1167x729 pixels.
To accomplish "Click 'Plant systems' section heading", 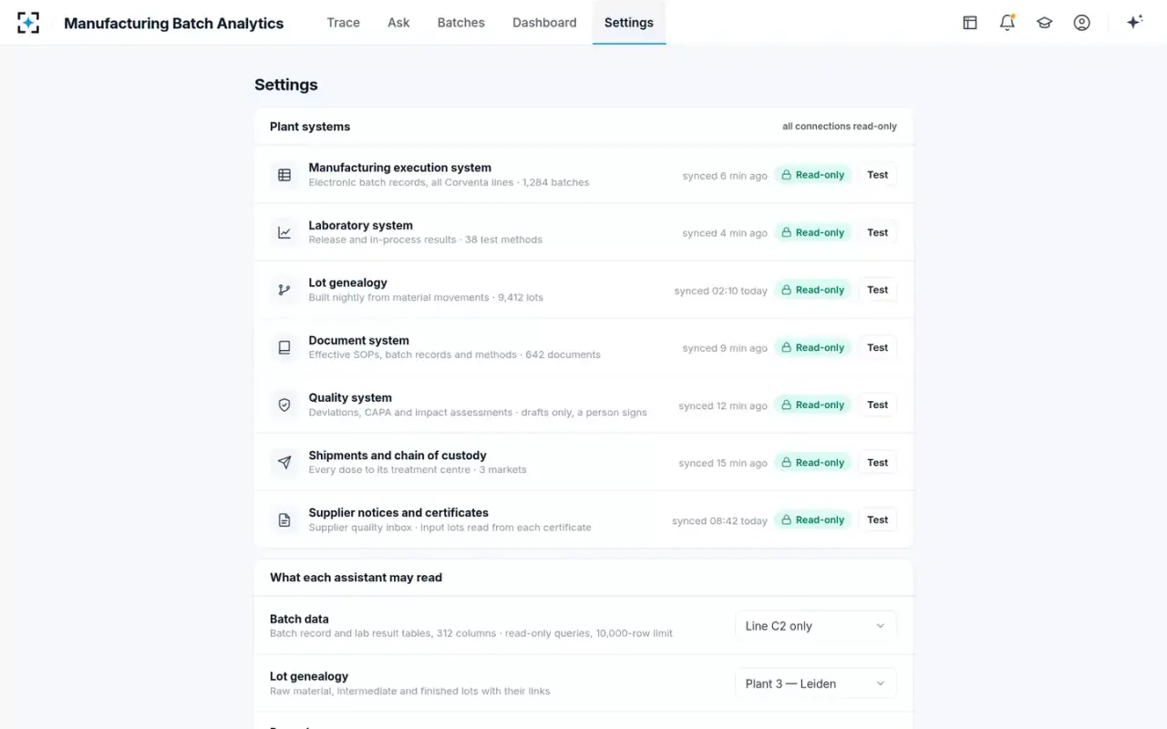I will 310,127.
